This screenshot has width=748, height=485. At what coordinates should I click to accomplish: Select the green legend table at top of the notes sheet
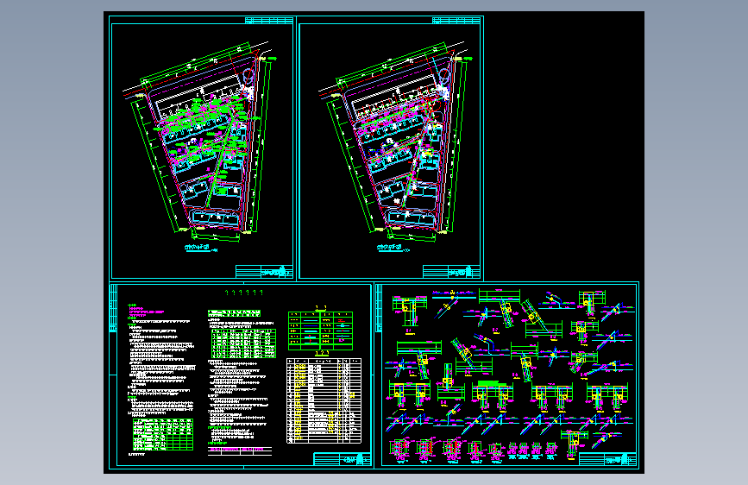[x=321, y=331]
